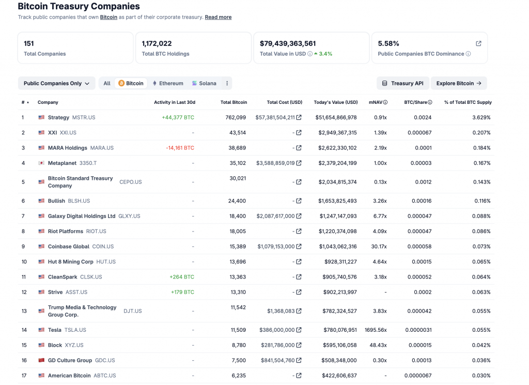Click info icon next to Total Value in USD

point(310,54)
